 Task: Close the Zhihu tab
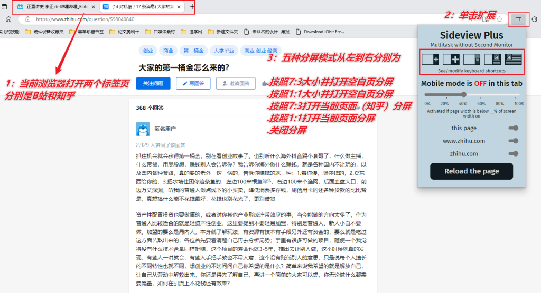(179, 7)
